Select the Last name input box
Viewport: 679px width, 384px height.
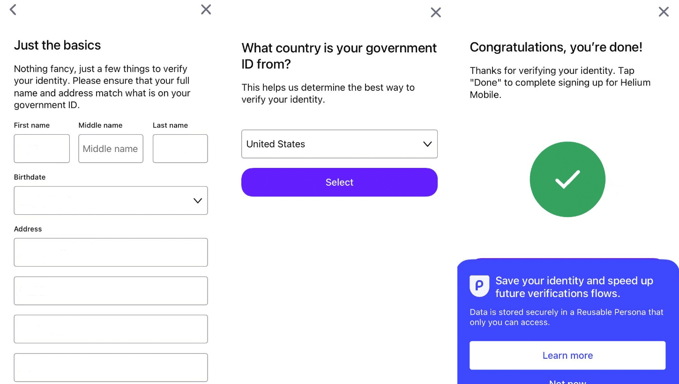180,149
